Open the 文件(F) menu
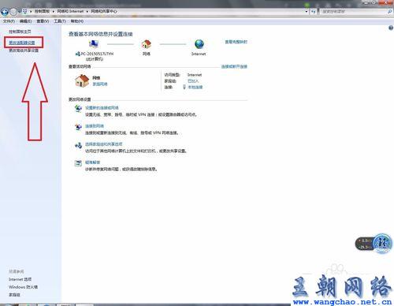The height and width of the screenshot is (306, 394). click(x=9, y=21)
